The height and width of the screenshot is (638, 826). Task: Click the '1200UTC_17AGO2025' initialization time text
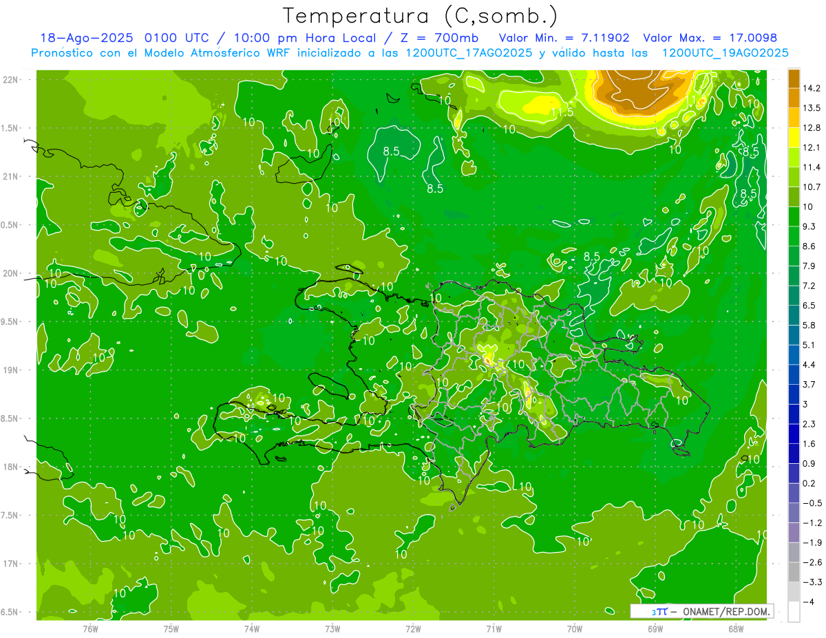pos(467,53)
